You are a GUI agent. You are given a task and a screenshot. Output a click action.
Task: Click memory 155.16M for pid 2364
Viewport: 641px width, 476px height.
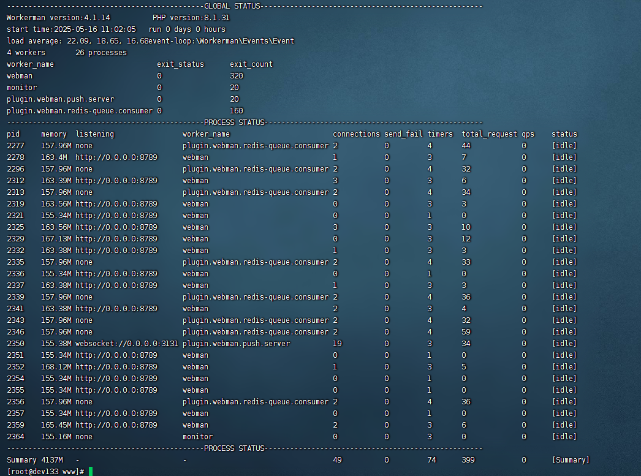pos(56,437)
